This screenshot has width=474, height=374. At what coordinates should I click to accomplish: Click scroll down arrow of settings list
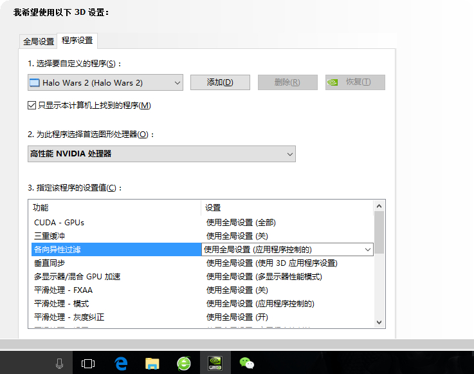(x=379, y=323)
